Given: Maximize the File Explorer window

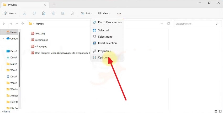Looking at the screenshot, I should coord(209,3).
